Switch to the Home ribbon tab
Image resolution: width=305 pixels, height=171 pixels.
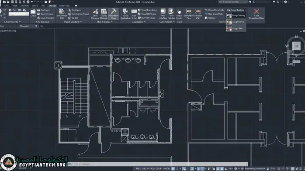point(7,6)
